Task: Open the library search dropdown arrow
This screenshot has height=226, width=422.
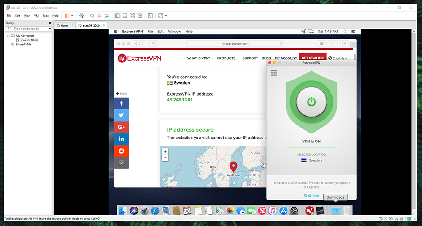Action: 50,29
